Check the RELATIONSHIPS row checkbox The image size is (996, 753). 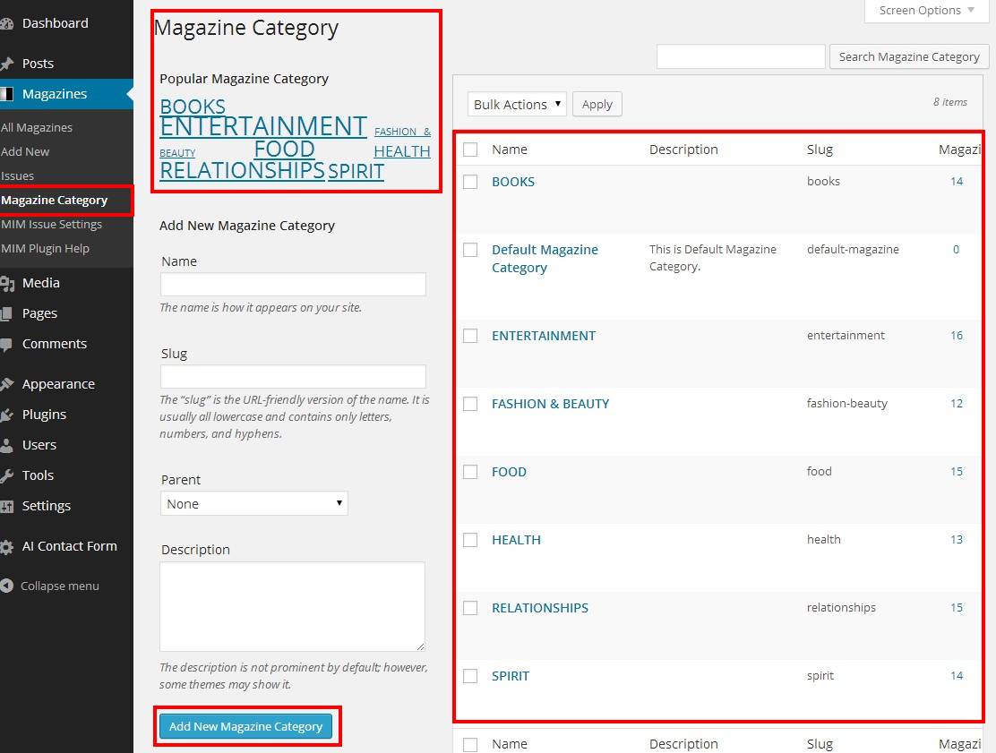click(x=470, y=608)
